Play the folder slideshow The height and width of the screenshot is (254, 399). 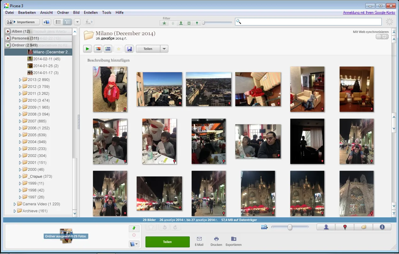(x=88, y=49)
